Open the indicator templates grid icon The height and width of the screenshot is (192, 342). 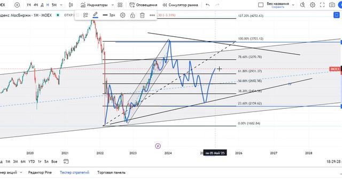click(x=120, y=5)
